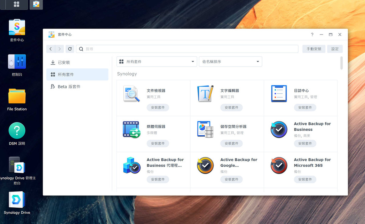The width and height of the screenshot is (365, 224).
Task: Click the 日誌中心 package icon
Action: 279,94
